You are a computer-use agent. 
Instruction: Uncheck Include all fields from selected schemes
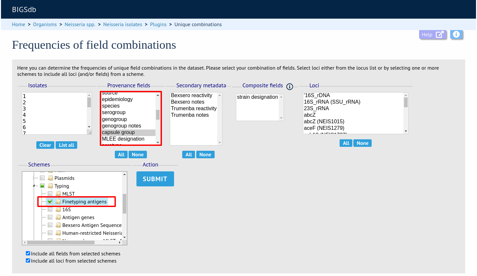28,253
